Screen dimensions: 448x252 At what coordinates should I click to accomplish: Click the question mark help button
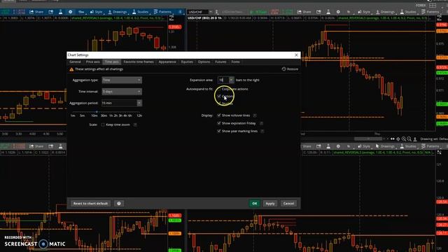click(119, 204)
